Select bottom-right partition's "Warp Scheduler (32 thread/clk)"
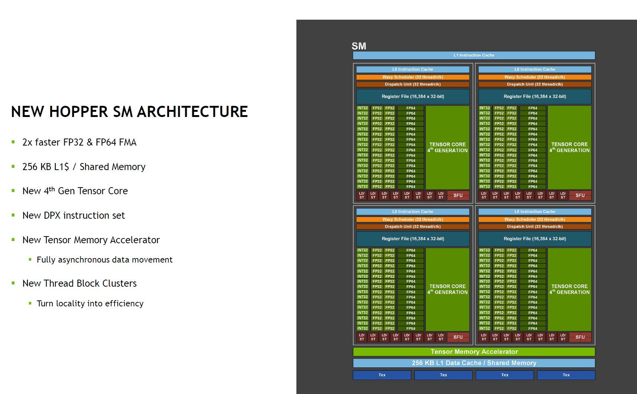This screenshot has height=394, width=637. point(535,219)
